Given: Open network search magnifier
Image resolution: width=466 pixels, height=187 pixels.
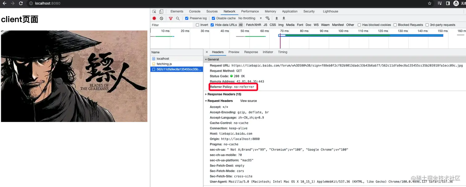Looking at the screenshot, I should [178, 18].
